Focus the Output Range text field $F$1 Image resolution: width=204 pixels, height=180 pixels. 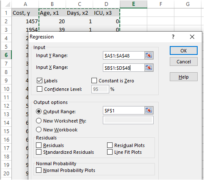tap(124, 110)
